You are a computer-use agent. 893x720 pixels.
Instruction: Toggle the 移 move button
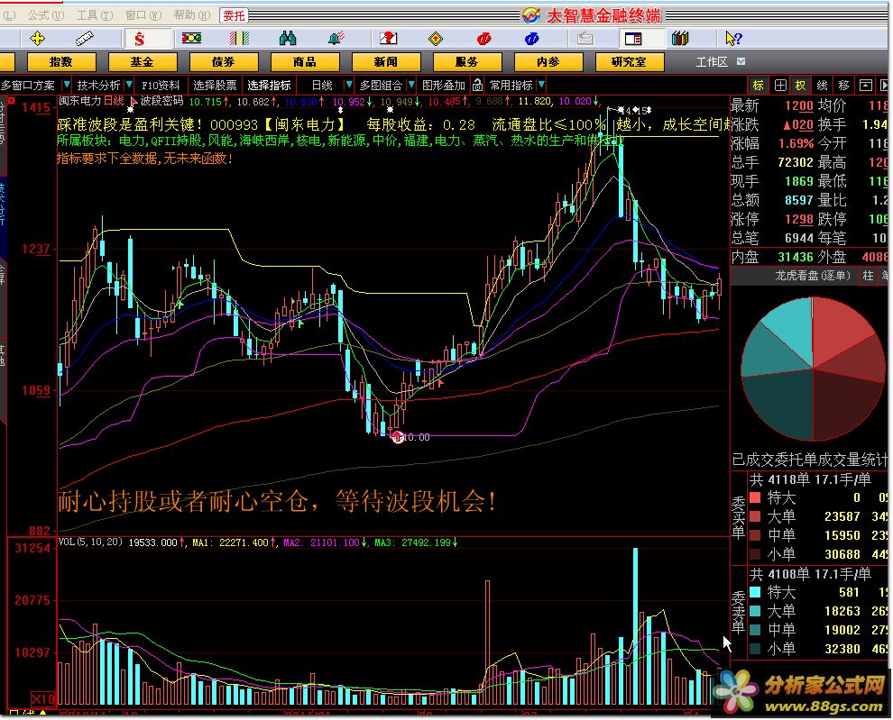(x=844, y=86)
